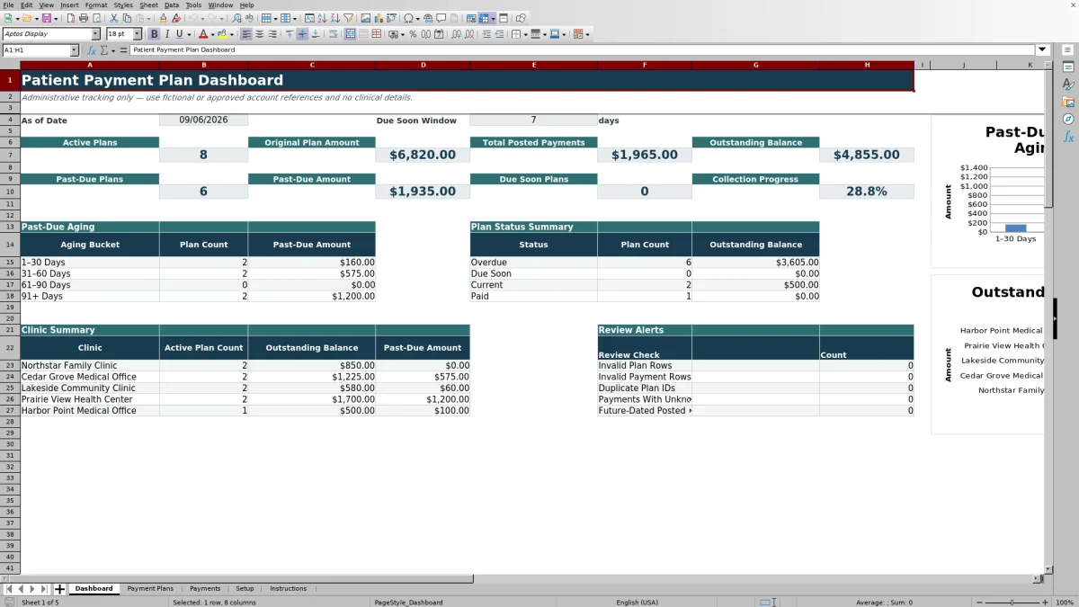Toggle Align Top vertical alignment
The image size is (1079, 607).
click(290, 34)
